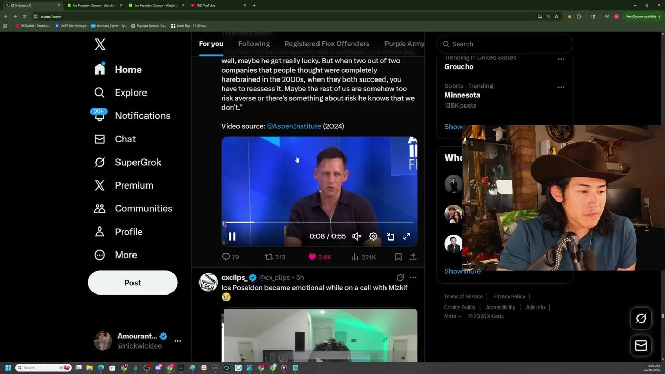Viewport: 665px width, 374px height.
Task: Open the Ice Poseidon clip thumbnail
Action: (x=320, y=335)
